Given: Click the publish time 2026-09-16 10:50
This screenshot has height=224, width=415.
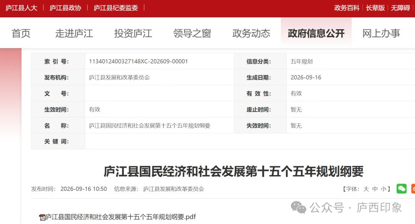Looking at the screenshot, I should coord(84,189).
